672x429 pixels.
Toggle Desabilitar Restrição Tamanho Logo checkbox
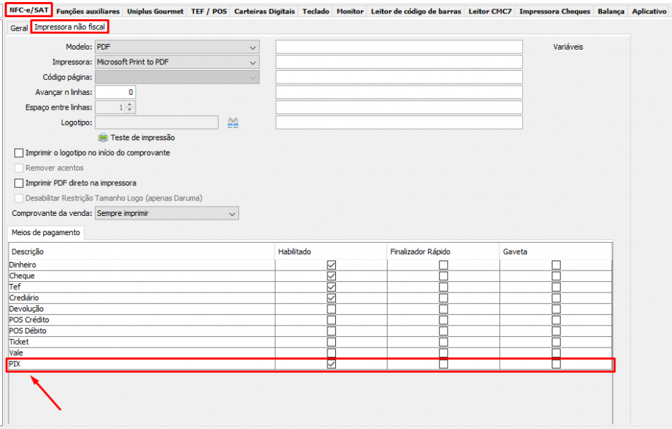click(x=19, y=198)
